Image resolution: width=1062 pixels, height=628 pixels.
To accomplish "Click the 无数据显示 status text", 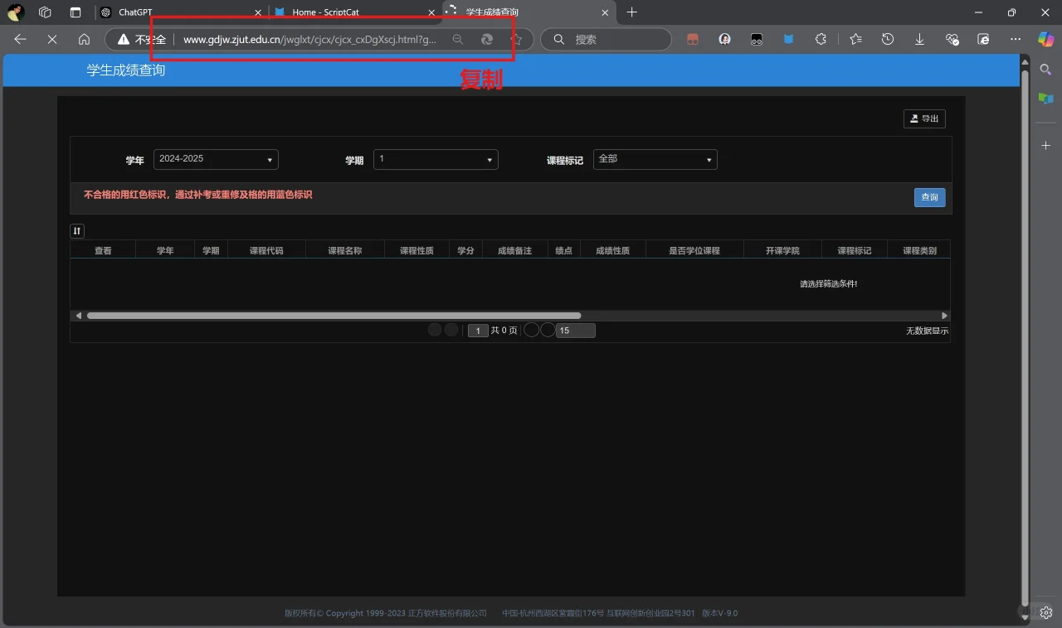I will (x=927, y=331).
